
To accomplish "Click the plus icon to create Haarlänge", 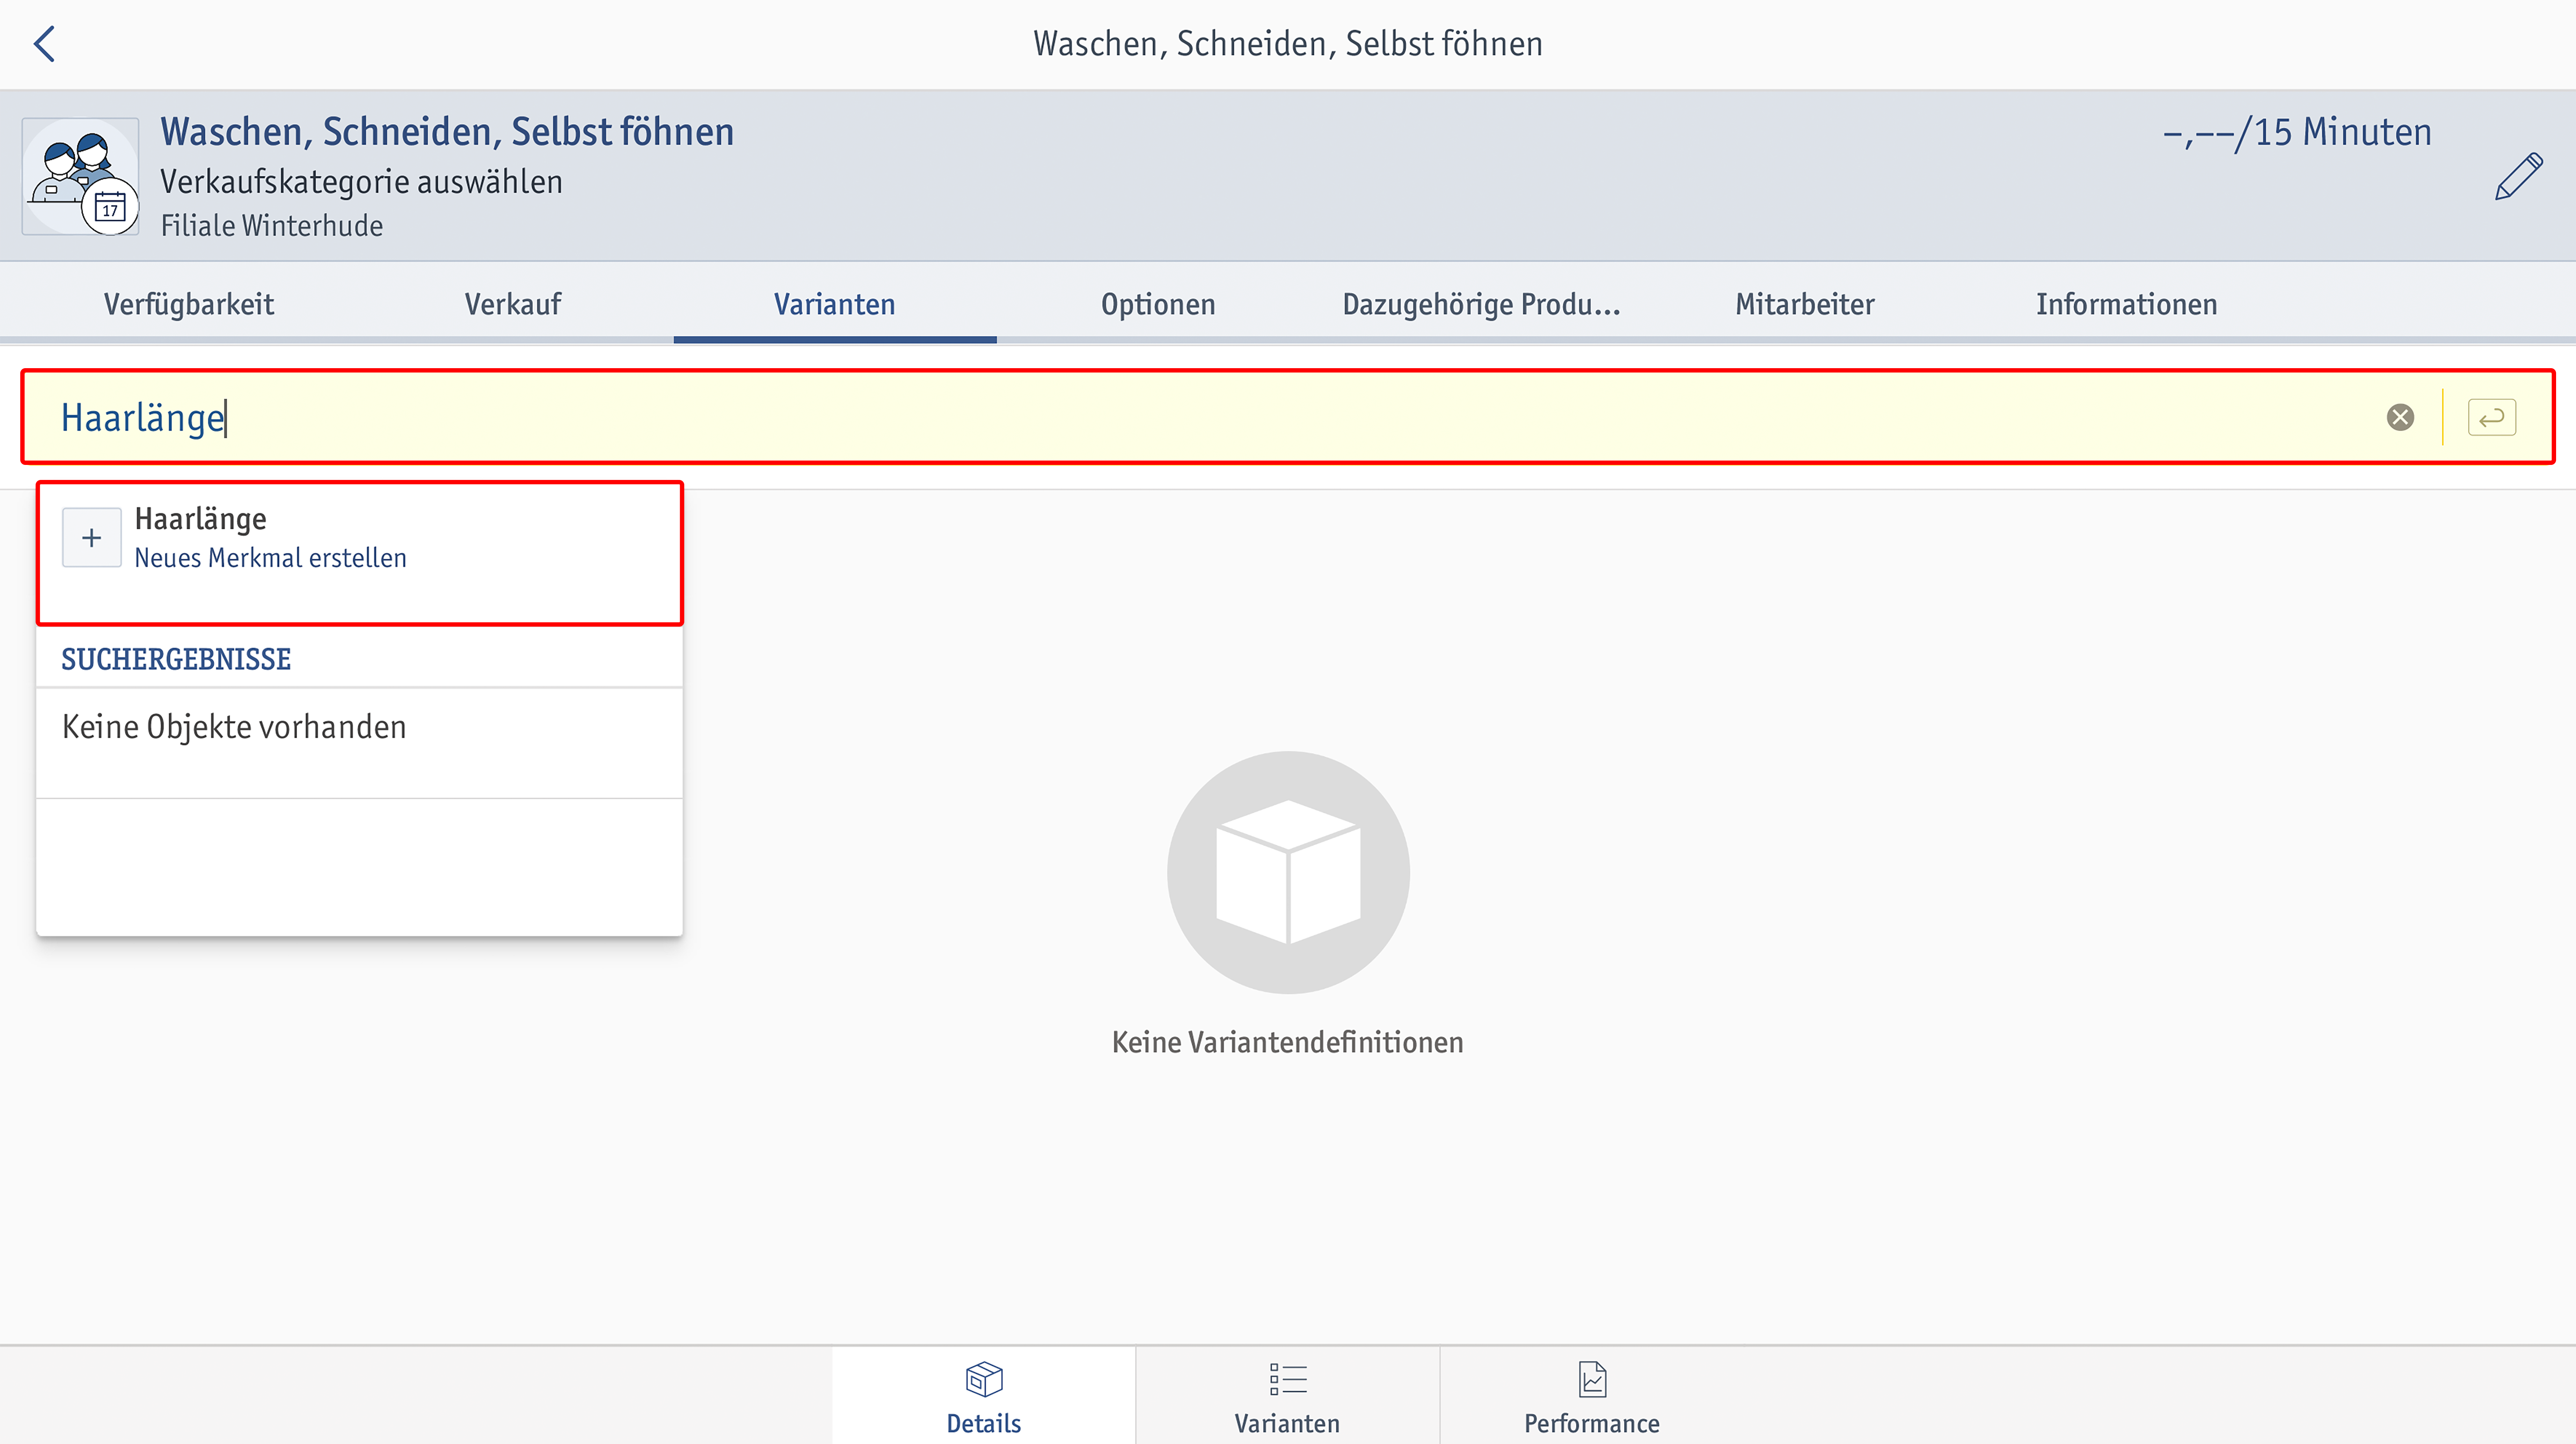I will click(91, 538).
